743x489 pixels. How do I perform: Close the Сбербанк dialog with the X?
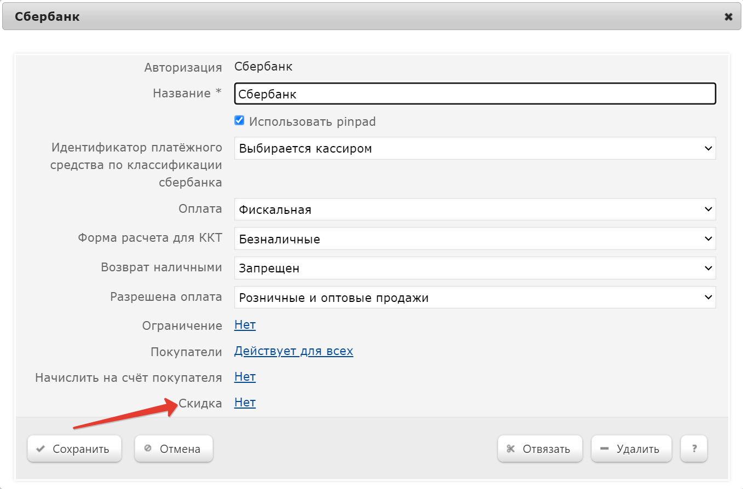coord(728,17)
